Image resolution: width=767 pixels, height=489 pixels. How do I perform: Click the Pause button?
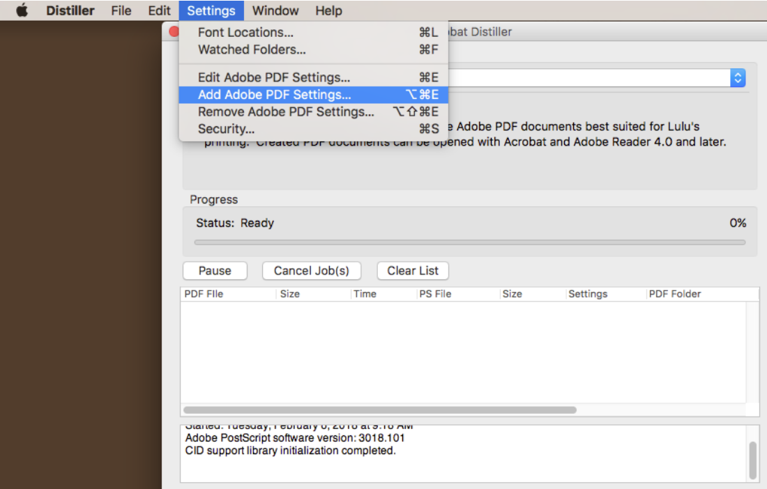pyautogui.click(x=215, y=271)
